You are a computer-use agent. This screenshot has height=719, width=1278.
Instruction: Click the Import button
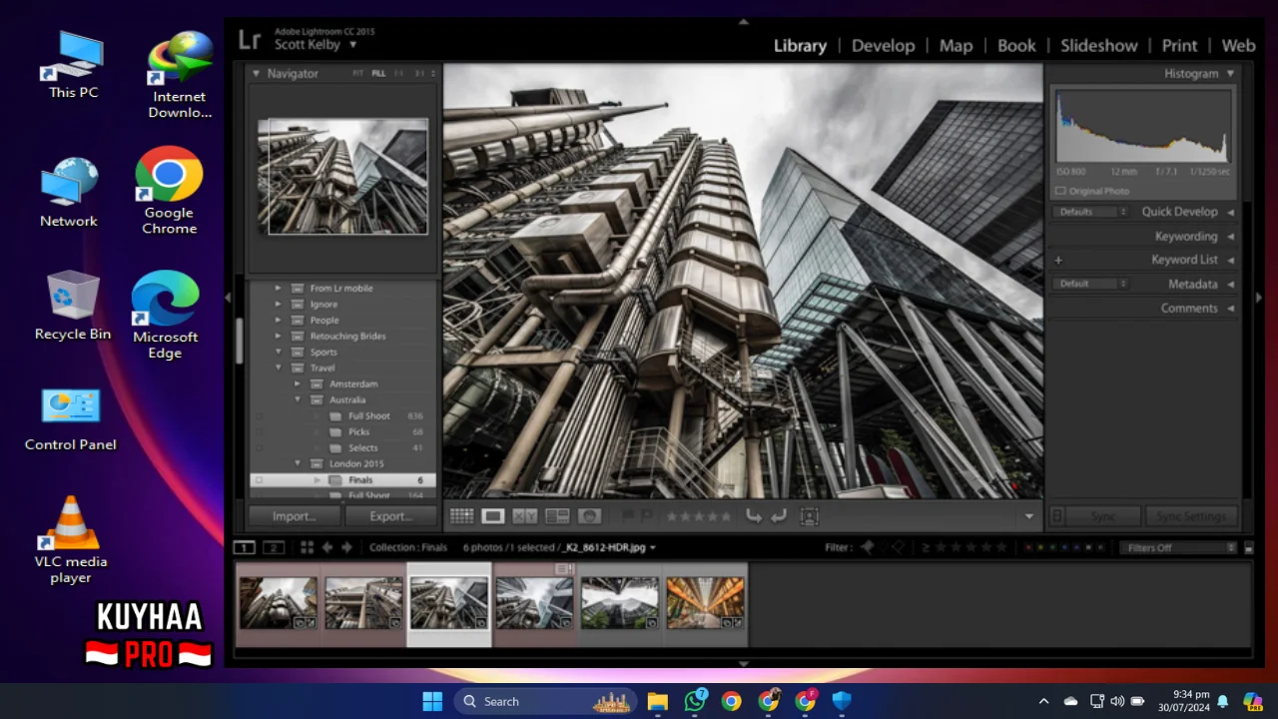(294, 516)
